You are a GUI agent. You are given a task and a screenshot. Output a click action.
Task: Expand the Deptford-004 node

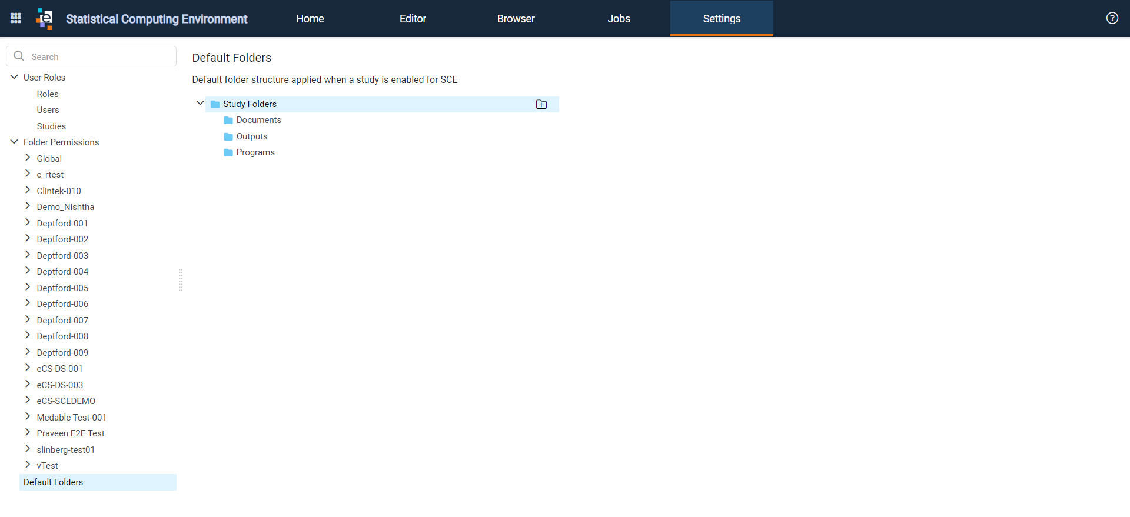28,271
